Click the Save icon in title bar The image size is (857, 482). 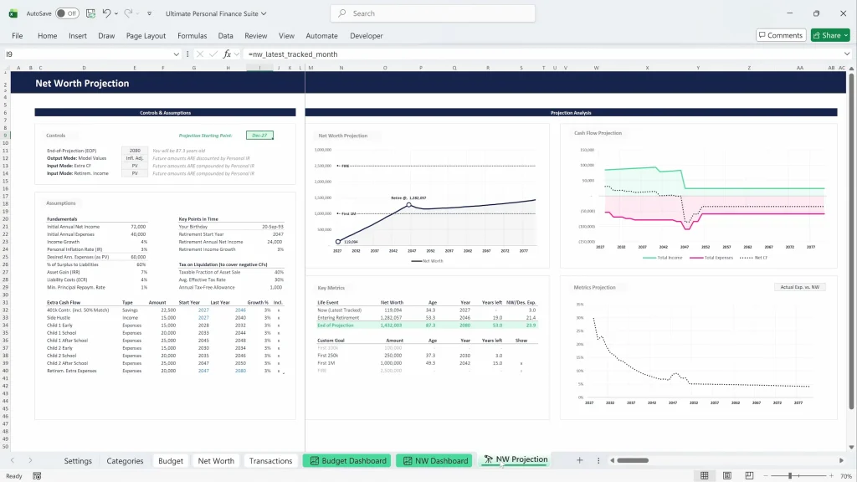point(90,13)
